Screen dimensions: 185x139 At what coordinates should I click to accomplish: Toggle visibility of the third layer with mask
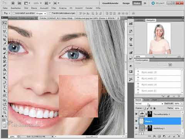click(x=136, y=128)
